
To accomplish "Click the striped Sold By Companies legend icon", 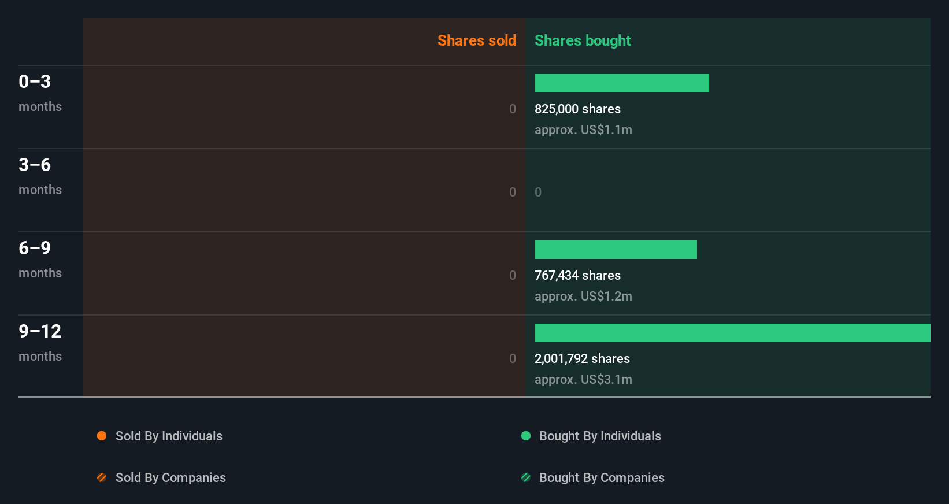I will coord(102,477).
